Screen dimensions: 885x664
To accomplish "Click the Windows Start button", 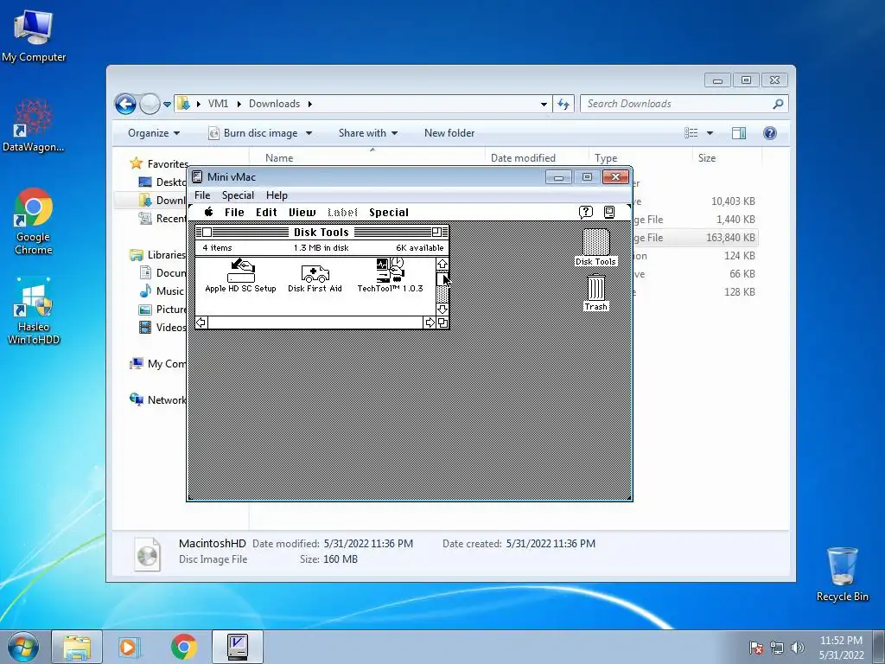I will click(22, 647).
